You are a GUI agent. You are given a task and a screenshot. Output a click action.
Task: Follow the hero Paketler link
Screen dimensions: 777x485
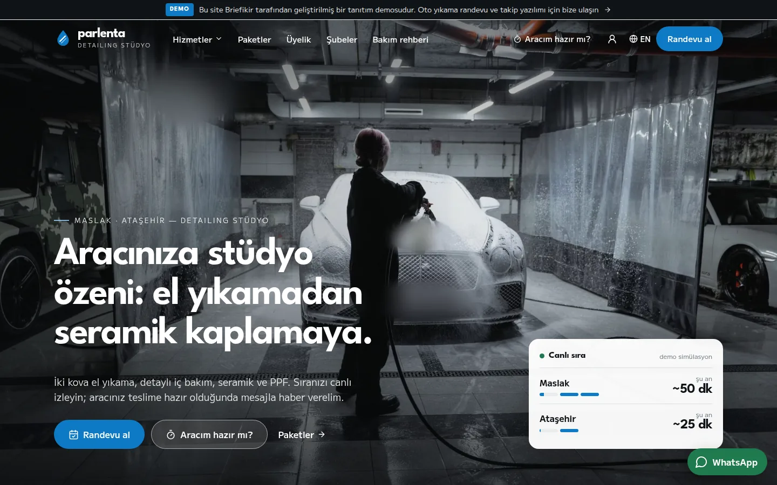coord(301,435)
